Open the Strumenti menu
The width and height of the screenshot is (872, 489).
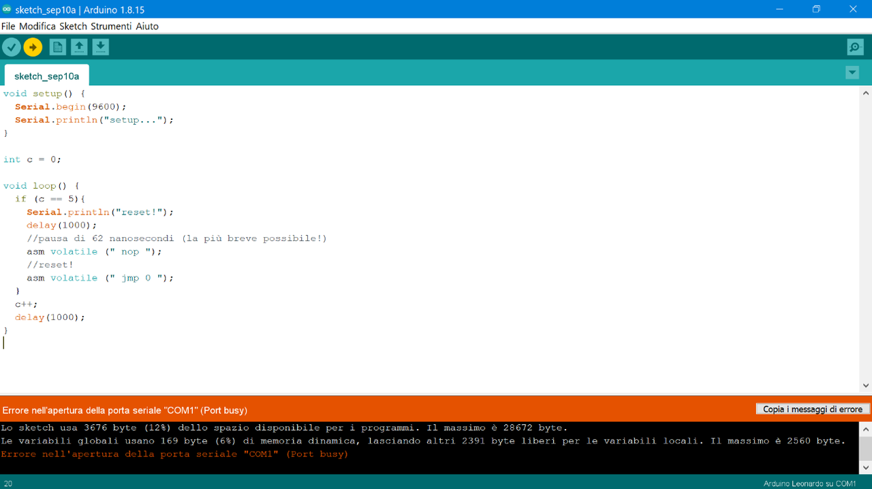[x=111, y=27]
